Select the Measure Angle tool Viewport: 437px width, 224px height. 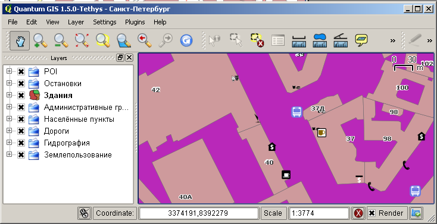(x=341, y=40)
